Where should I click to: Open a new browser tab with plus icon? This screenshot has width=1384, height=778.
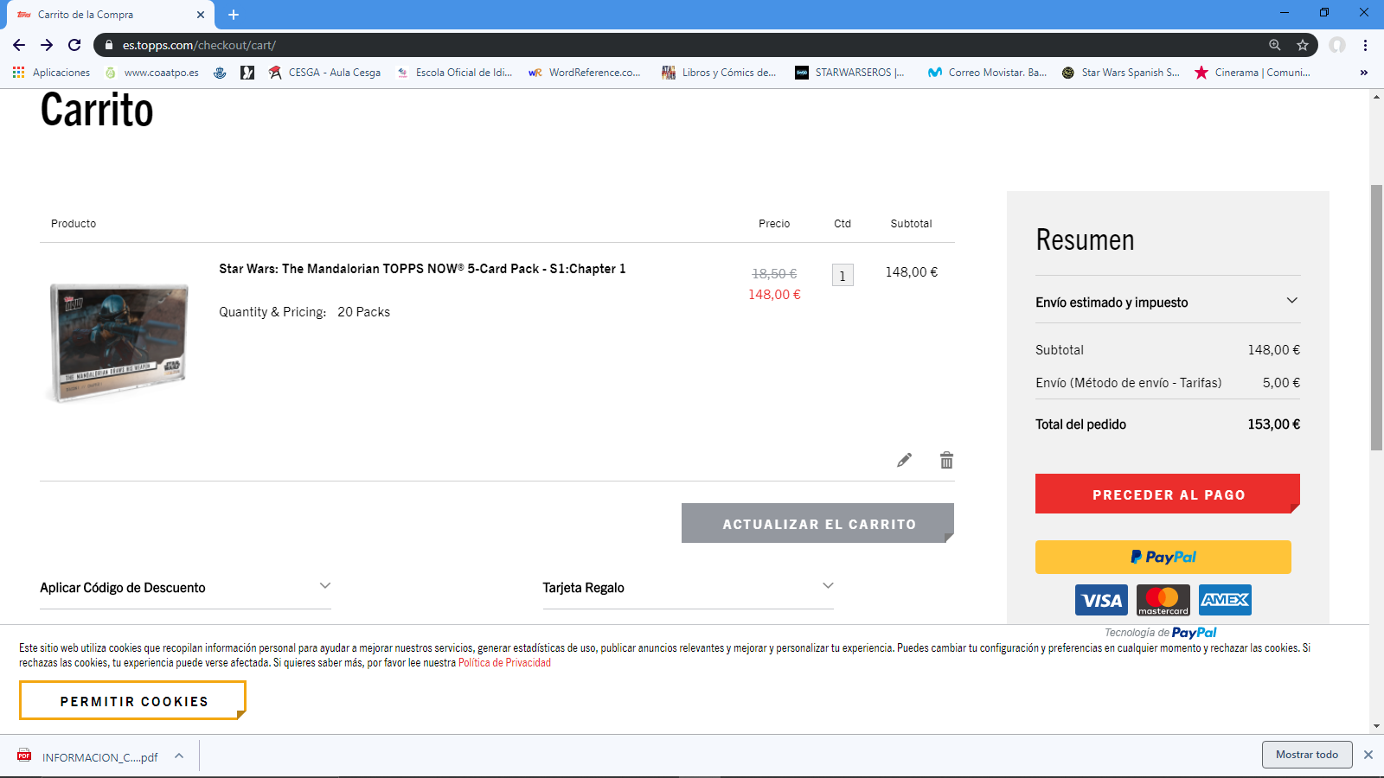point(234,15)
